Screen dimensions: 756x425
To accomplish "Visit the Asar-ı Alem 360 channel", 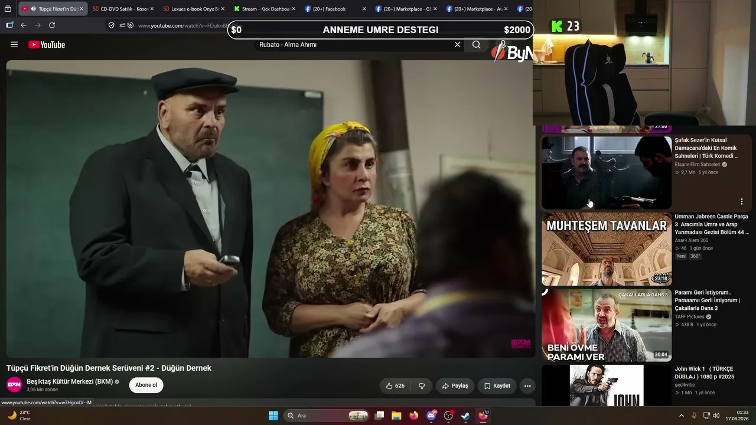I will pyautogui.click(x=692, y=240).
